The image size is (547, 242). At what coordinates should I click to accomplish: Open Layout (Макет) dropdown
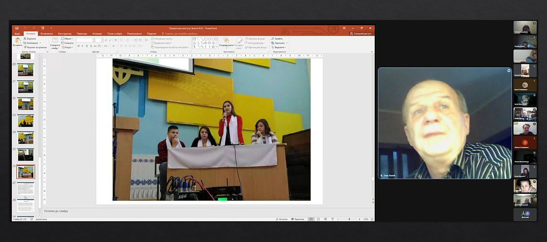67,39
